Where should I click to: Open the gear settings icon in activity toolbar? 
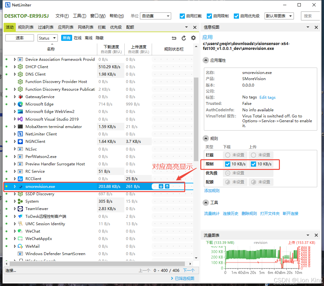pyautogui.click(x=193, y=38)
